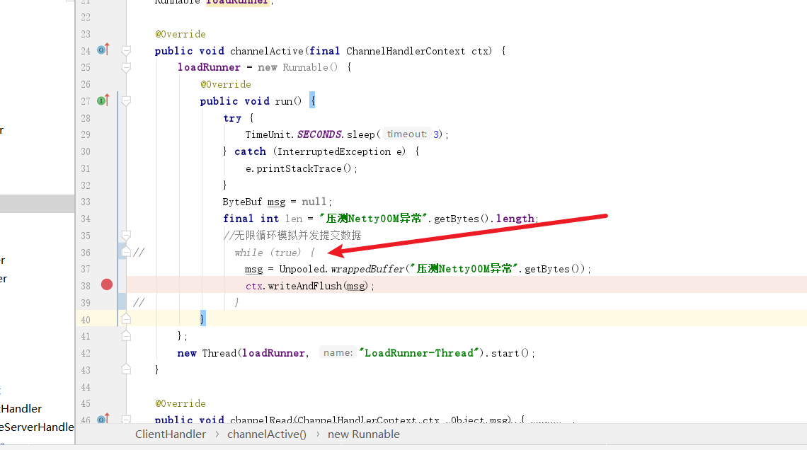This screenshot has width=807, height=450.
Task: Select new Runnable in the breadcrumb bar
Action: point(363,434)
